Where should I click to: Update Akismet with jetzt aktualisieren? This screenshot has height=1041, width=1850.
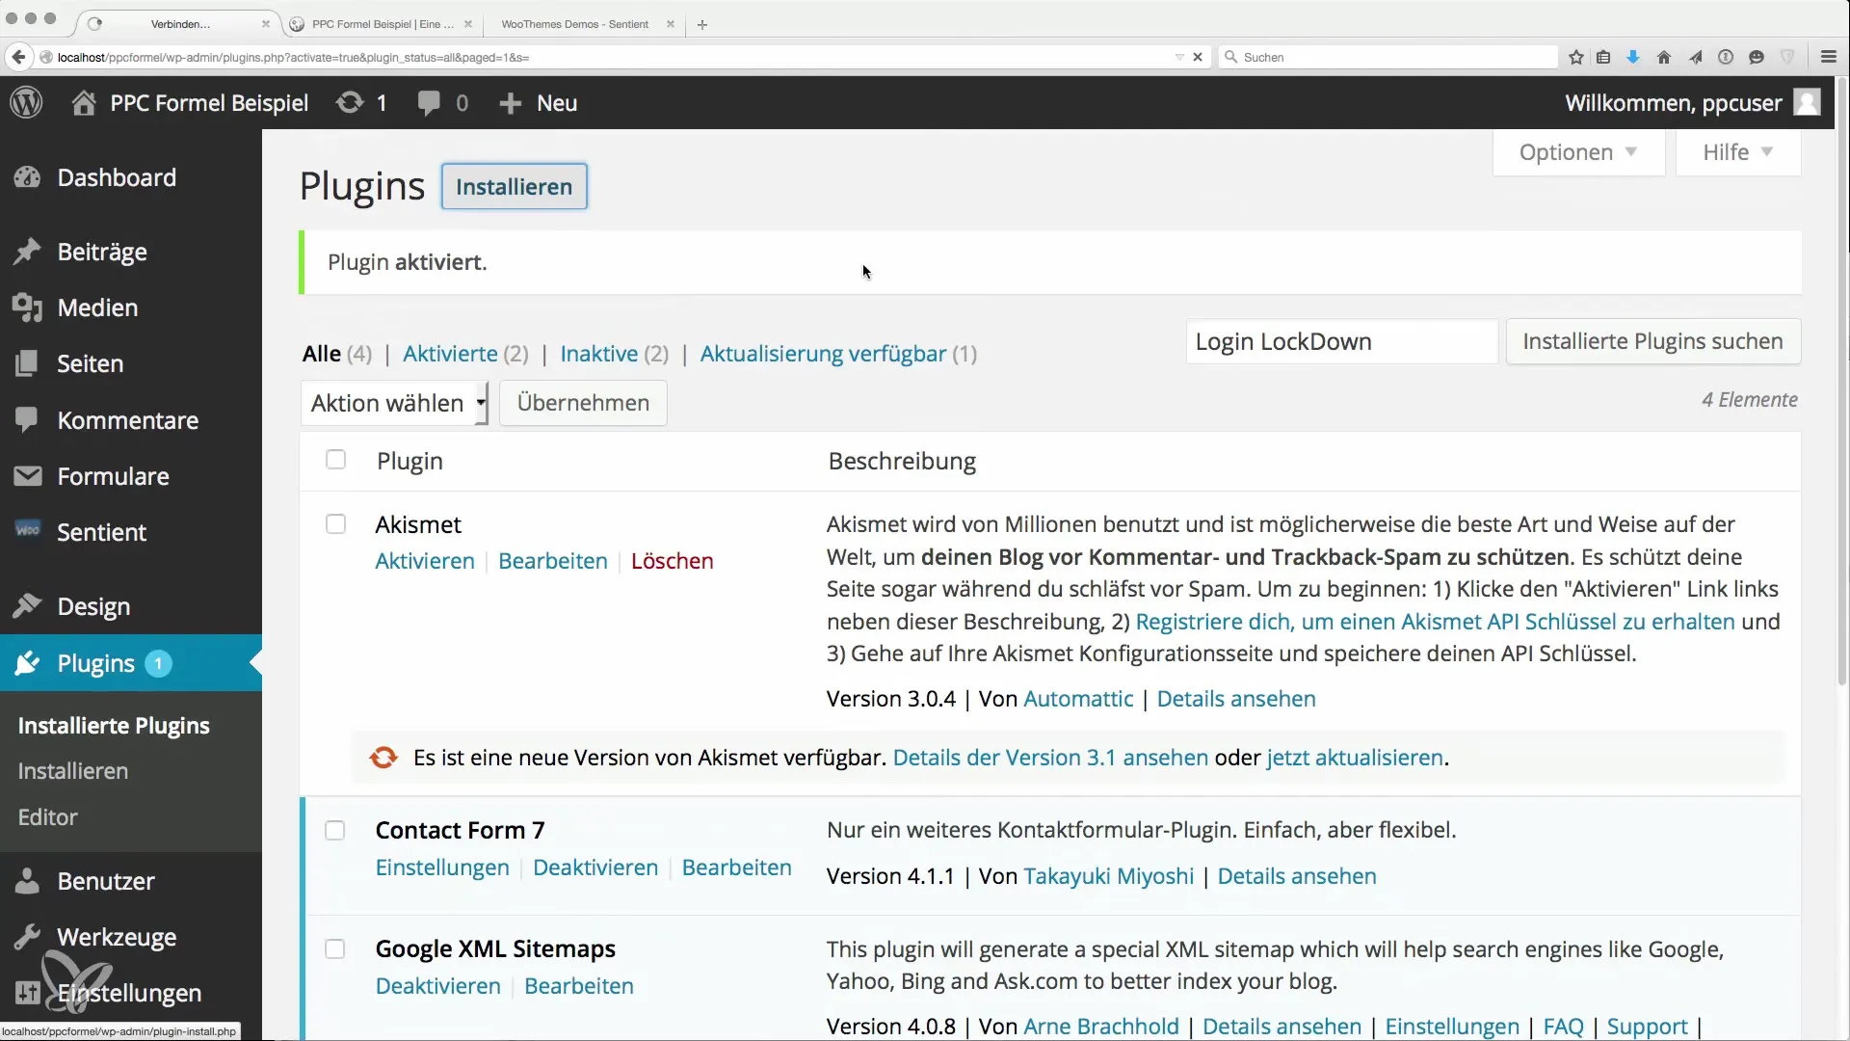click(1355, 758)
